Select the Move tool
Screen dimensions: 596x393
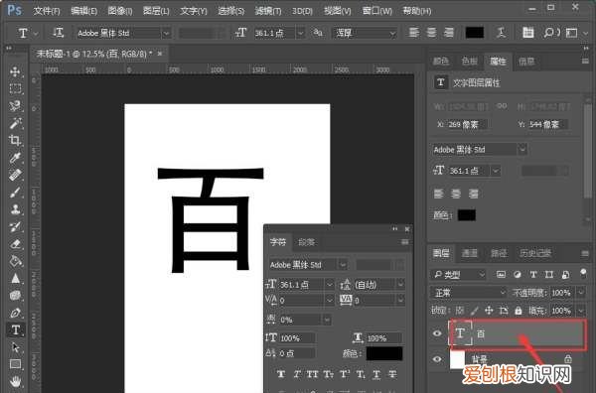click(x=15, y=71)
